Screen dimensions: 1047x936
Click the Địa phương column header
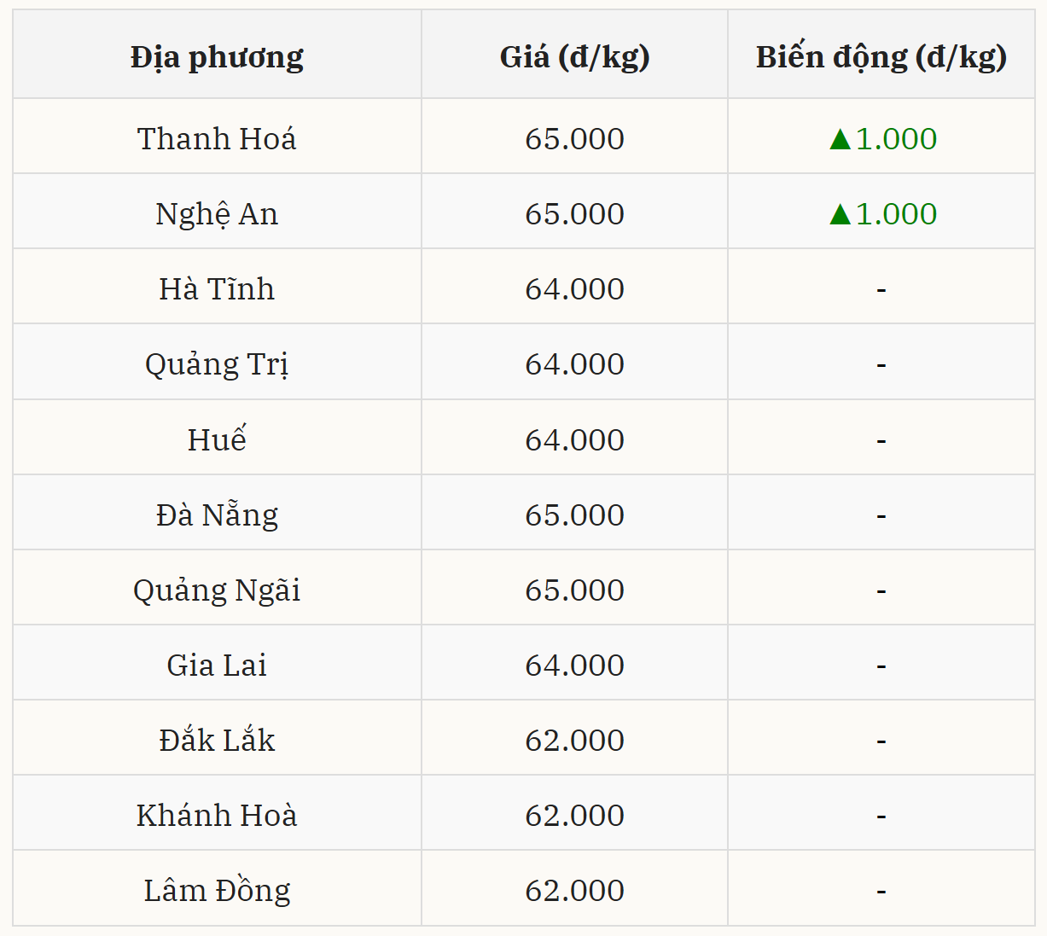[x=217, y=57]
